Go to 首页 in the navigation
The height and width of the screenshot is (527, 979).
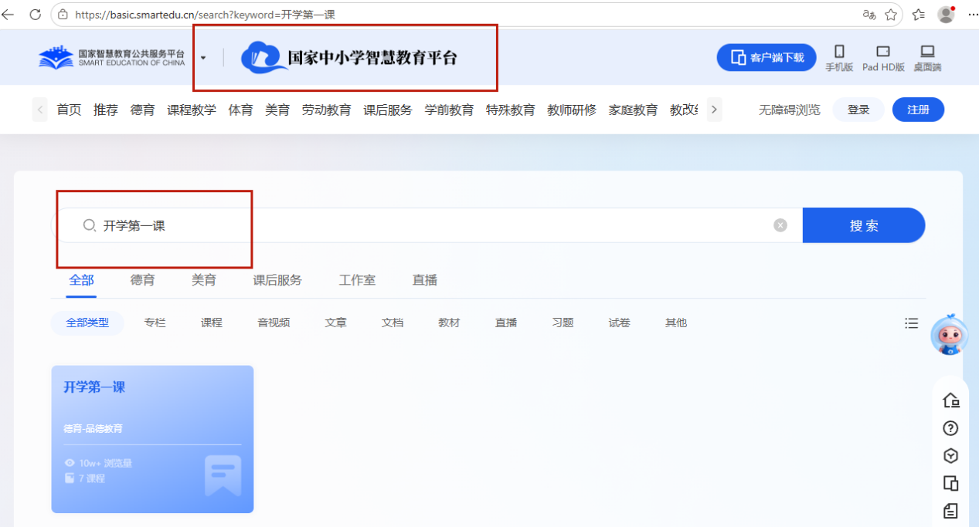click(69, 110)
